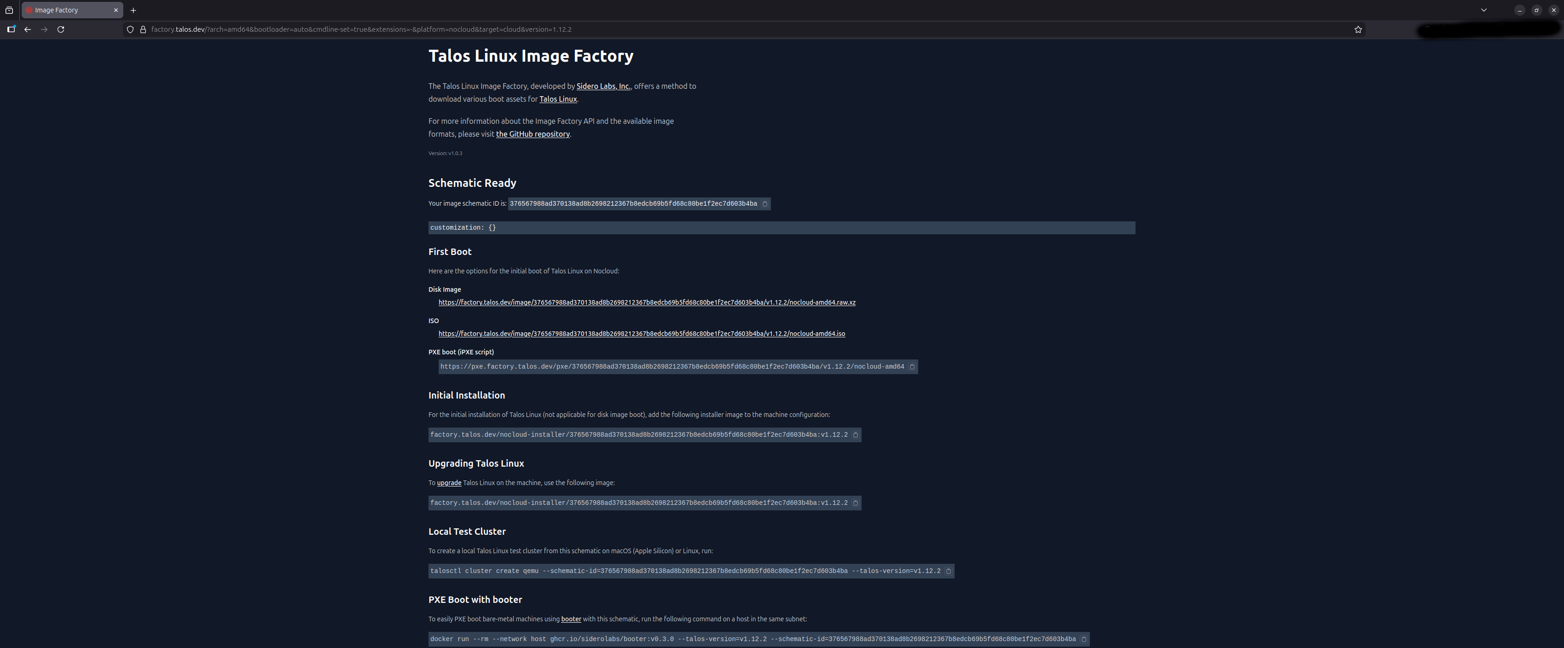1564x648 pixels.
Task: Download the nocloud-amd64.raw.xz disk image
Action: (647, 302)
